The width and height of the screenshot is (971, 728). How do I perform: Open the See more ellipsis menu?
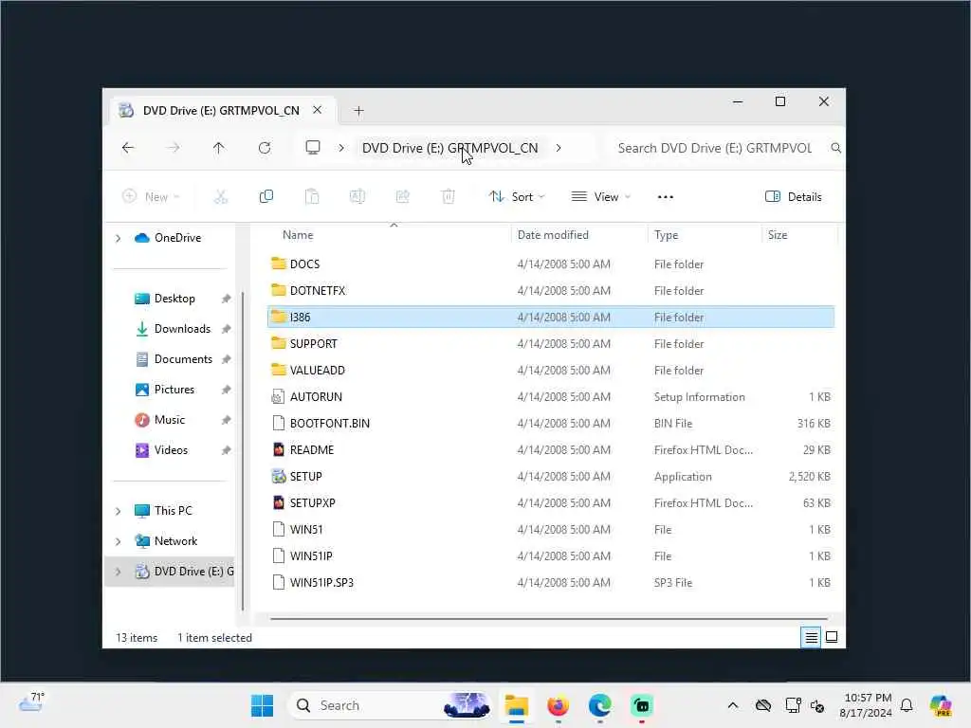[x=666, y=197]
